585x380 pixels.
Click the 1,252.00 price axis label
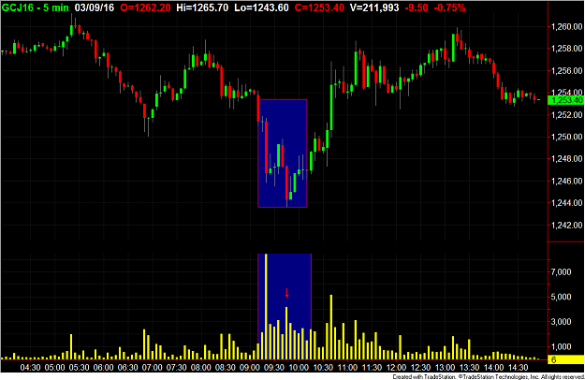point(566,115)
